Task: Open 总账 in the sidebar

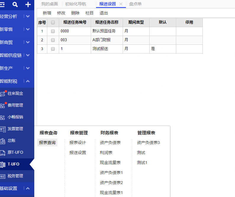Action: coord(12,140)
